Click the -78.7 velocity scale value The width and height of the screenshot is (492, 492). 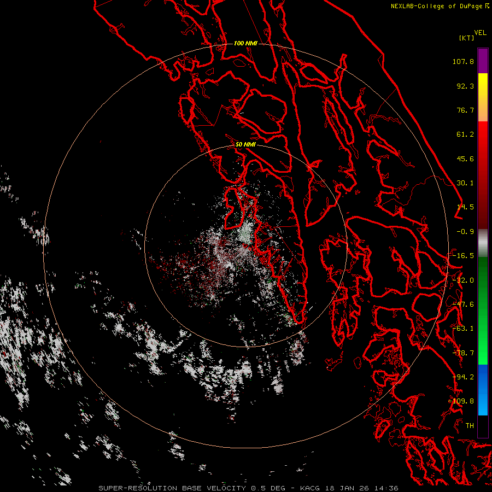463,353
